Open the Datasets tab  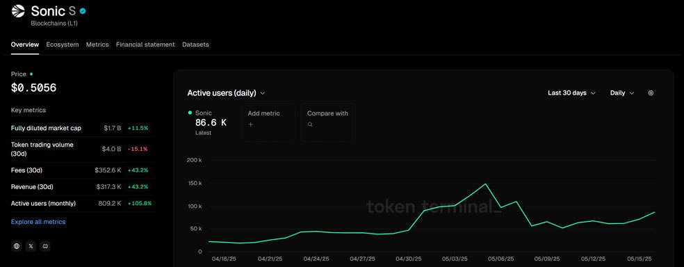[195, 44]
